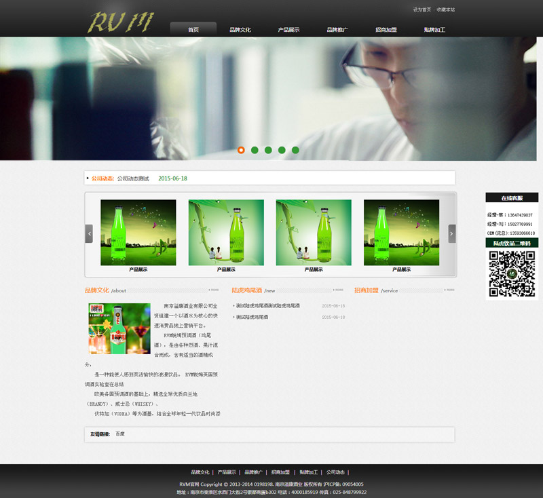Click the leftmost product thumbnail in carousel

tap(138, 233)
